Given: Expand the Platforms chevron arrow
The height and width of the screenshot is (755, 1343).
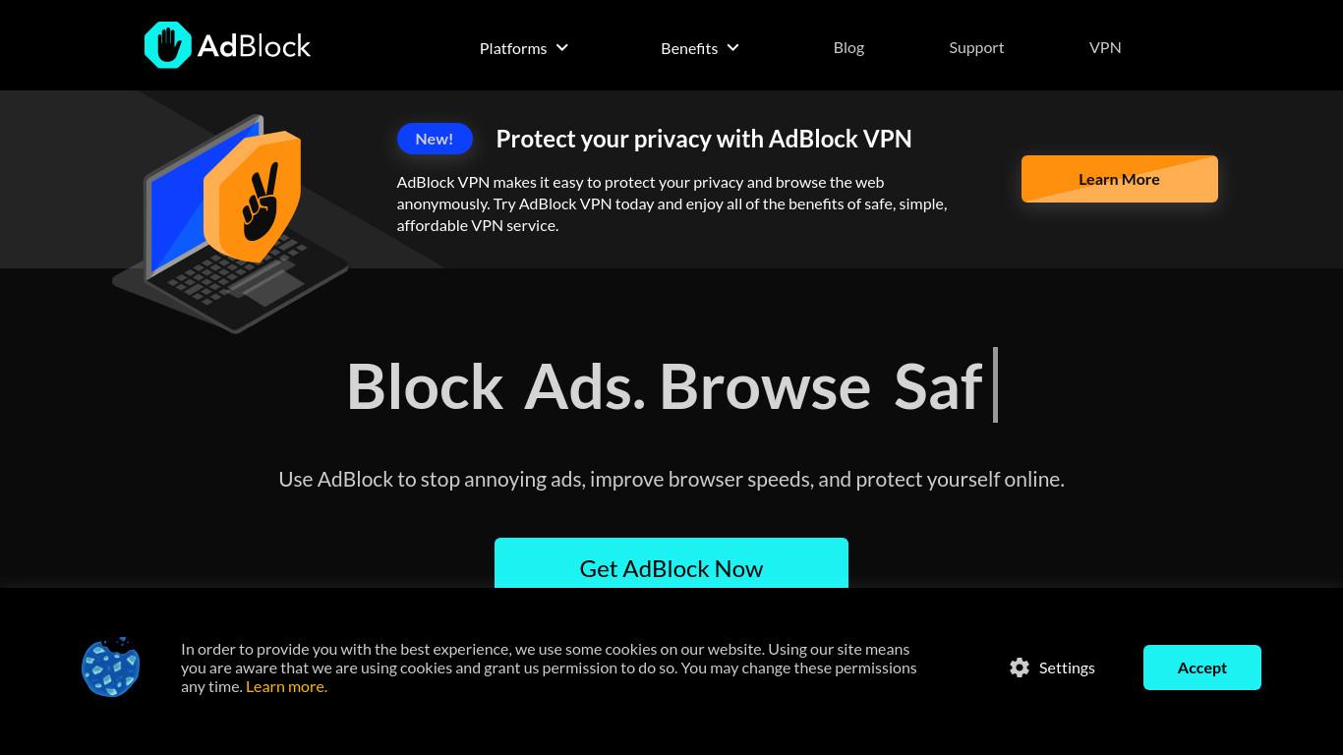Looking at the screenshot, I should (562, 47).
